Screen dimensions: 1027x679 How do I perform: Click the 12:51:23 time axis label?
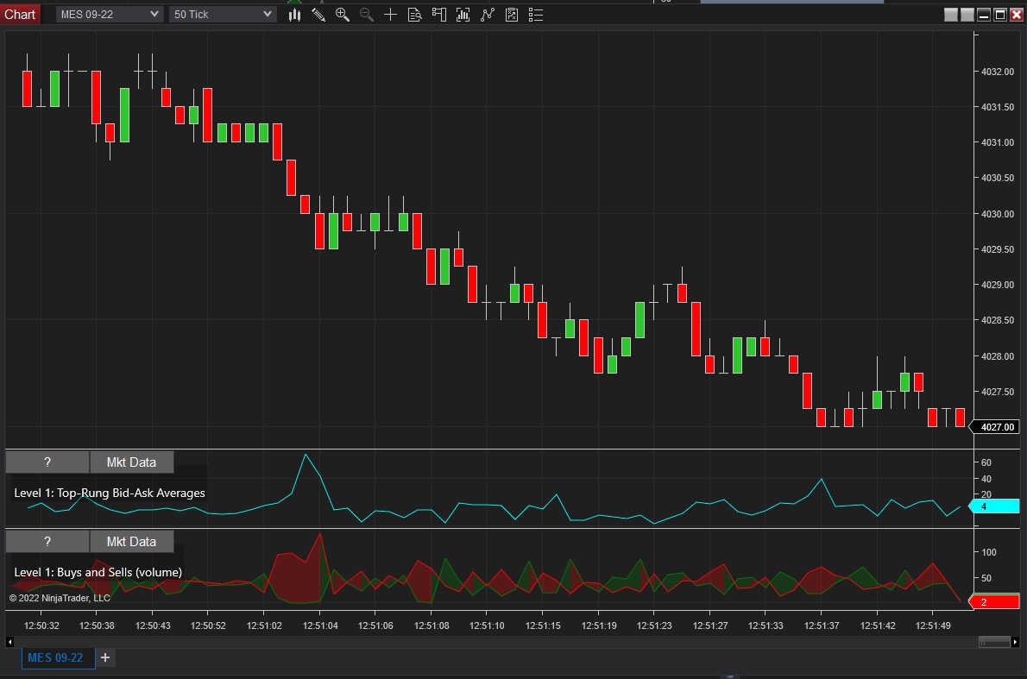[654, 626]
